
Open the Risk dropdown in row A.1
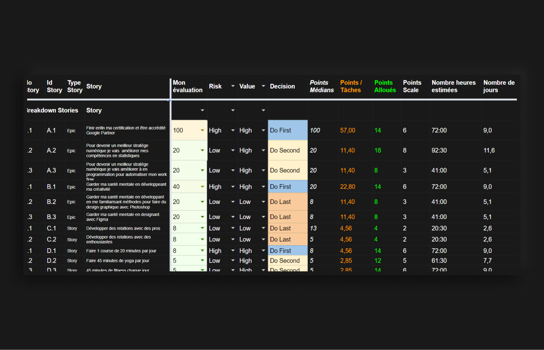coord(233,131)
